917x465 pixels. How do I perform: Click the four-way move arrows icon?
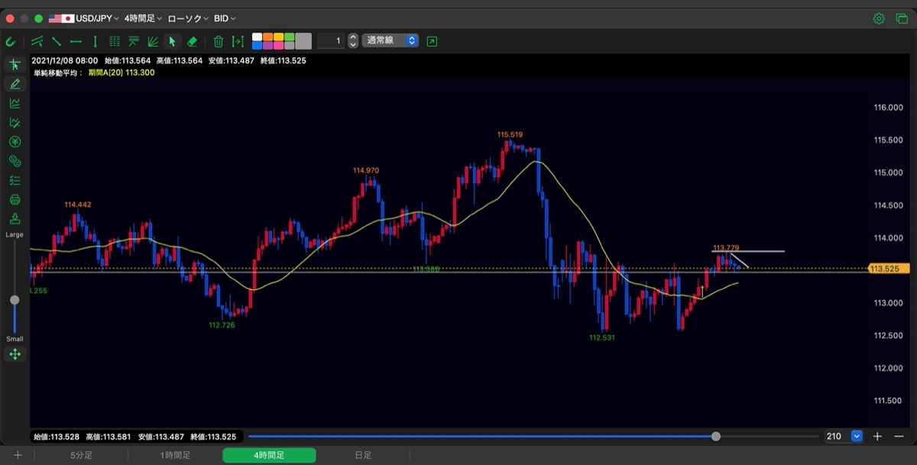tap(15, 354)
